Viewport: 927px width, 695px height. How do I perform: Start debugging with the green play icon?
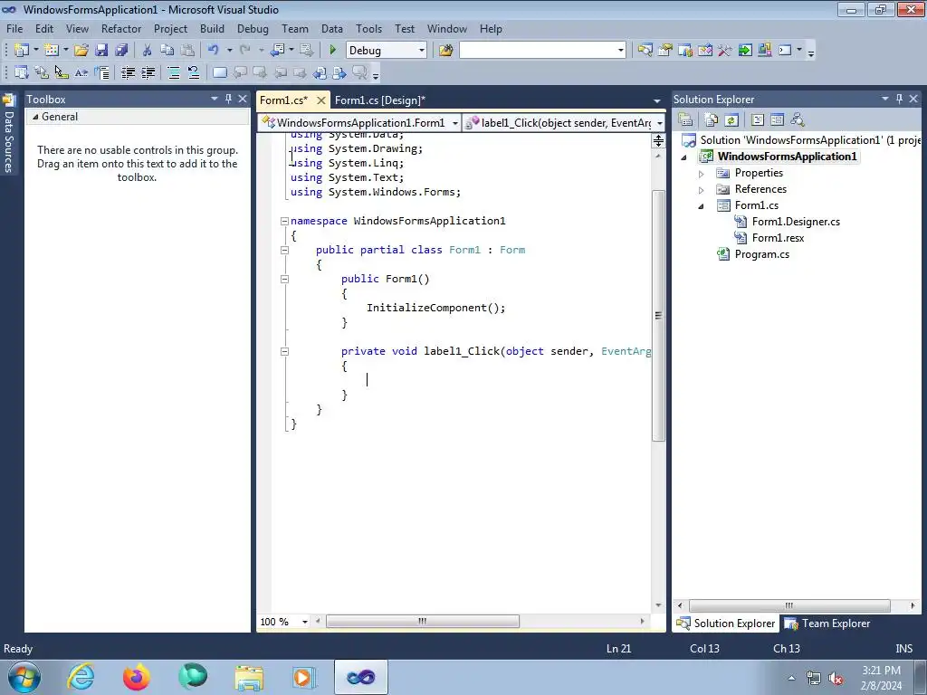pos(333,51)
